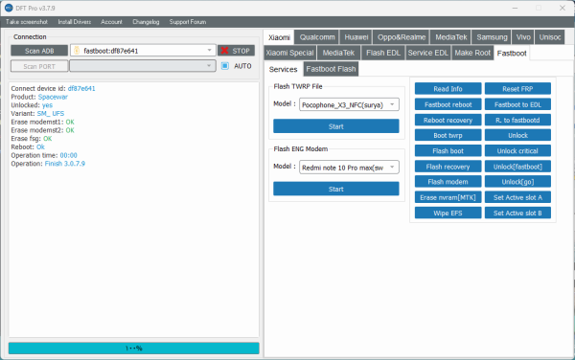Open the empty port dropdown
Image resolution: width=575 pixels, height=360 pixels.
coord(143,66)
